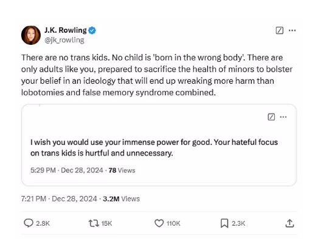Repost the tweet via retweet icon
This screenshot has width=321, height=239.
(94, 223)
